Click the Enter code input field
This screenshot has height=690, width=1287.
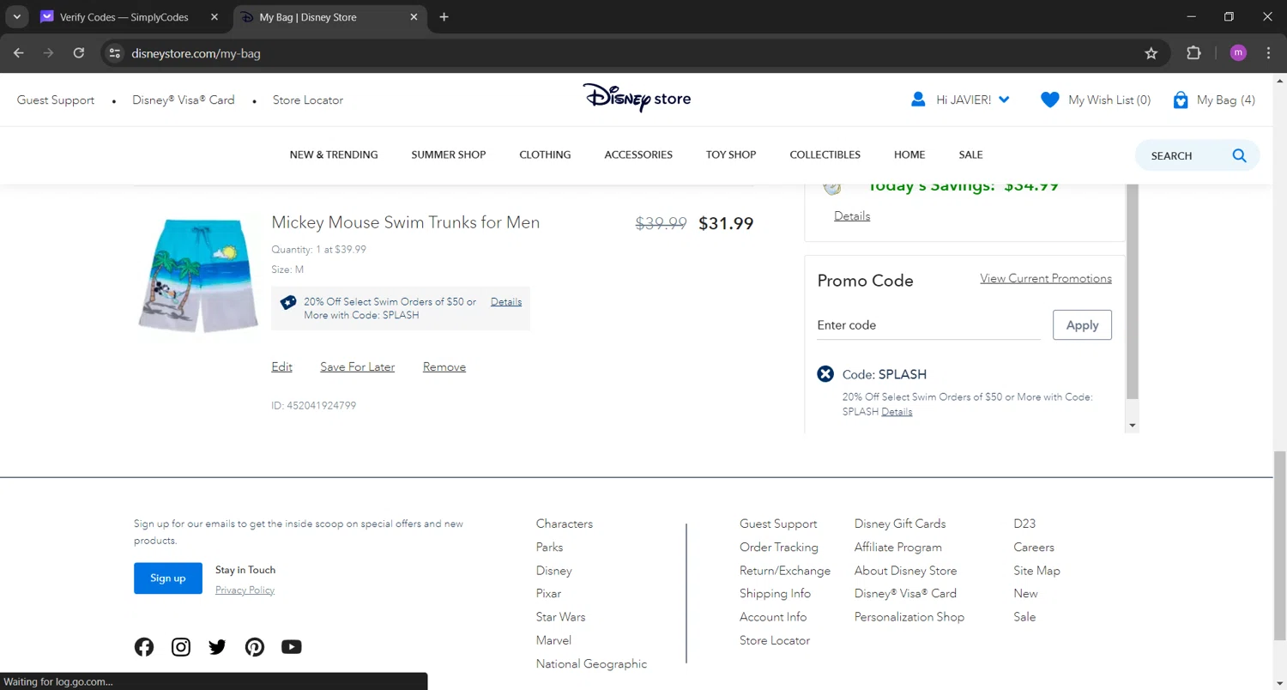coord(928,325)
